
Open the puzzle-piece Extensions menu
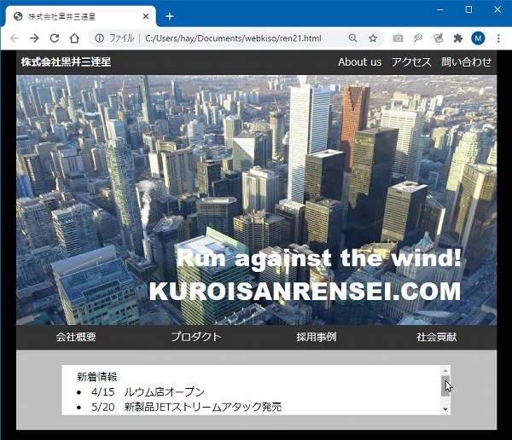tap(458, 38)
